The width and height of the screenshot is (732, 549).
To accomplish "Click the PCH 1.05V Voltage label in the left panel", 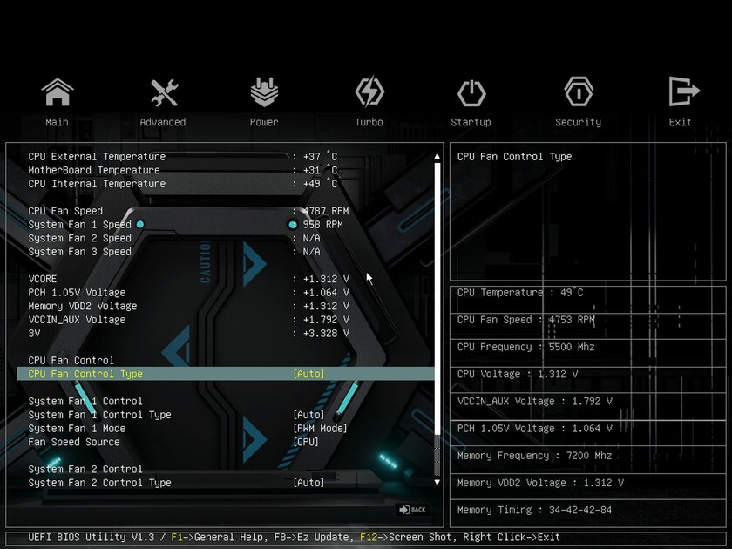I will coord(77,292).
